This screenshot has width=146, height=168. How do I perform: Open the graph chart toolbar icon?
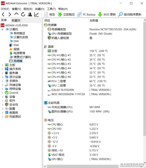[37, 14]
